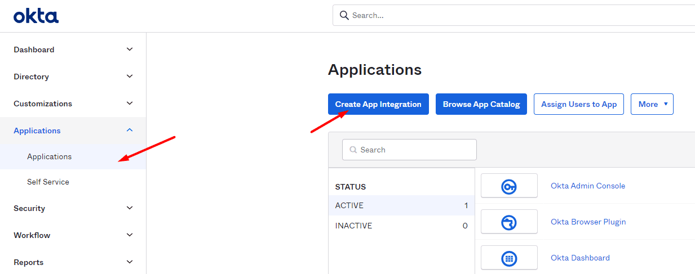695x274 pixels.
Task: Click the Okta Admin Console app icon
Action: click(x=509, y=186)
